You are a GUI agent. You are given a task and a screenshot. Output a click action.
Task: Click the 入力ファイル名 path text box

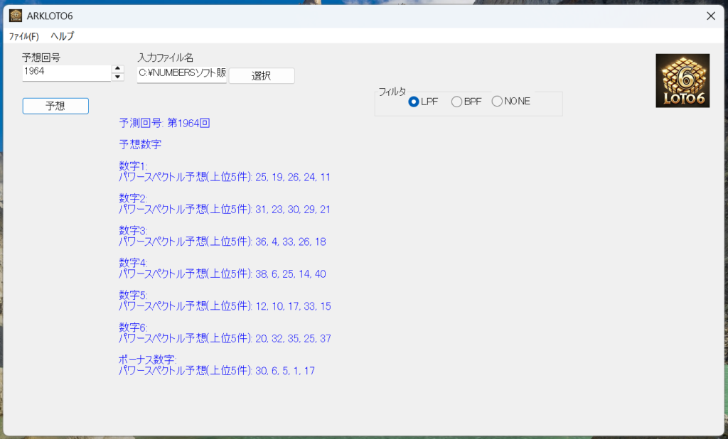tap(181, 73)
